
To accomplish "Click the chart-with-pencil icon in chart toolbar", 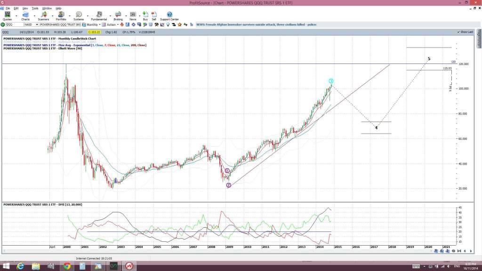I will (162, 24).
